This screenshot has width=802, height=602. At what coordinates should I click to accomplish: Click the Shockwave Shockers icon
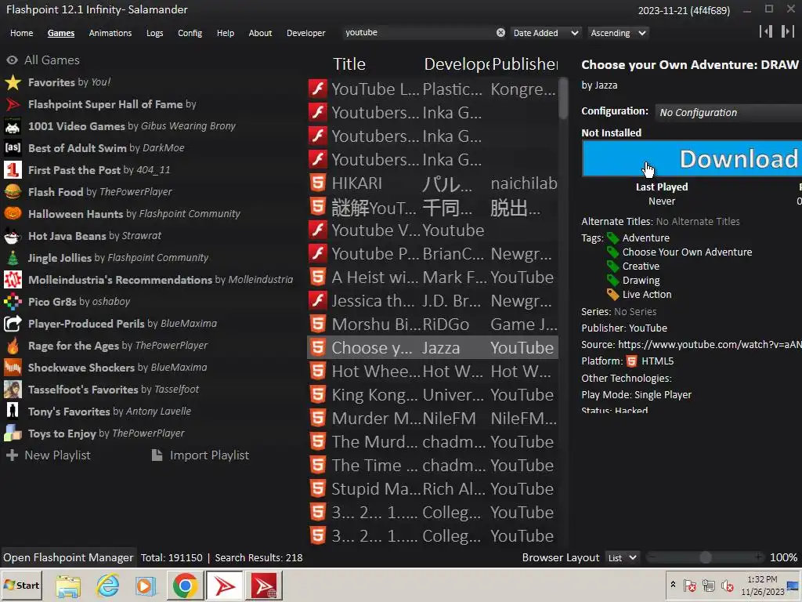[x=13, y=368]
